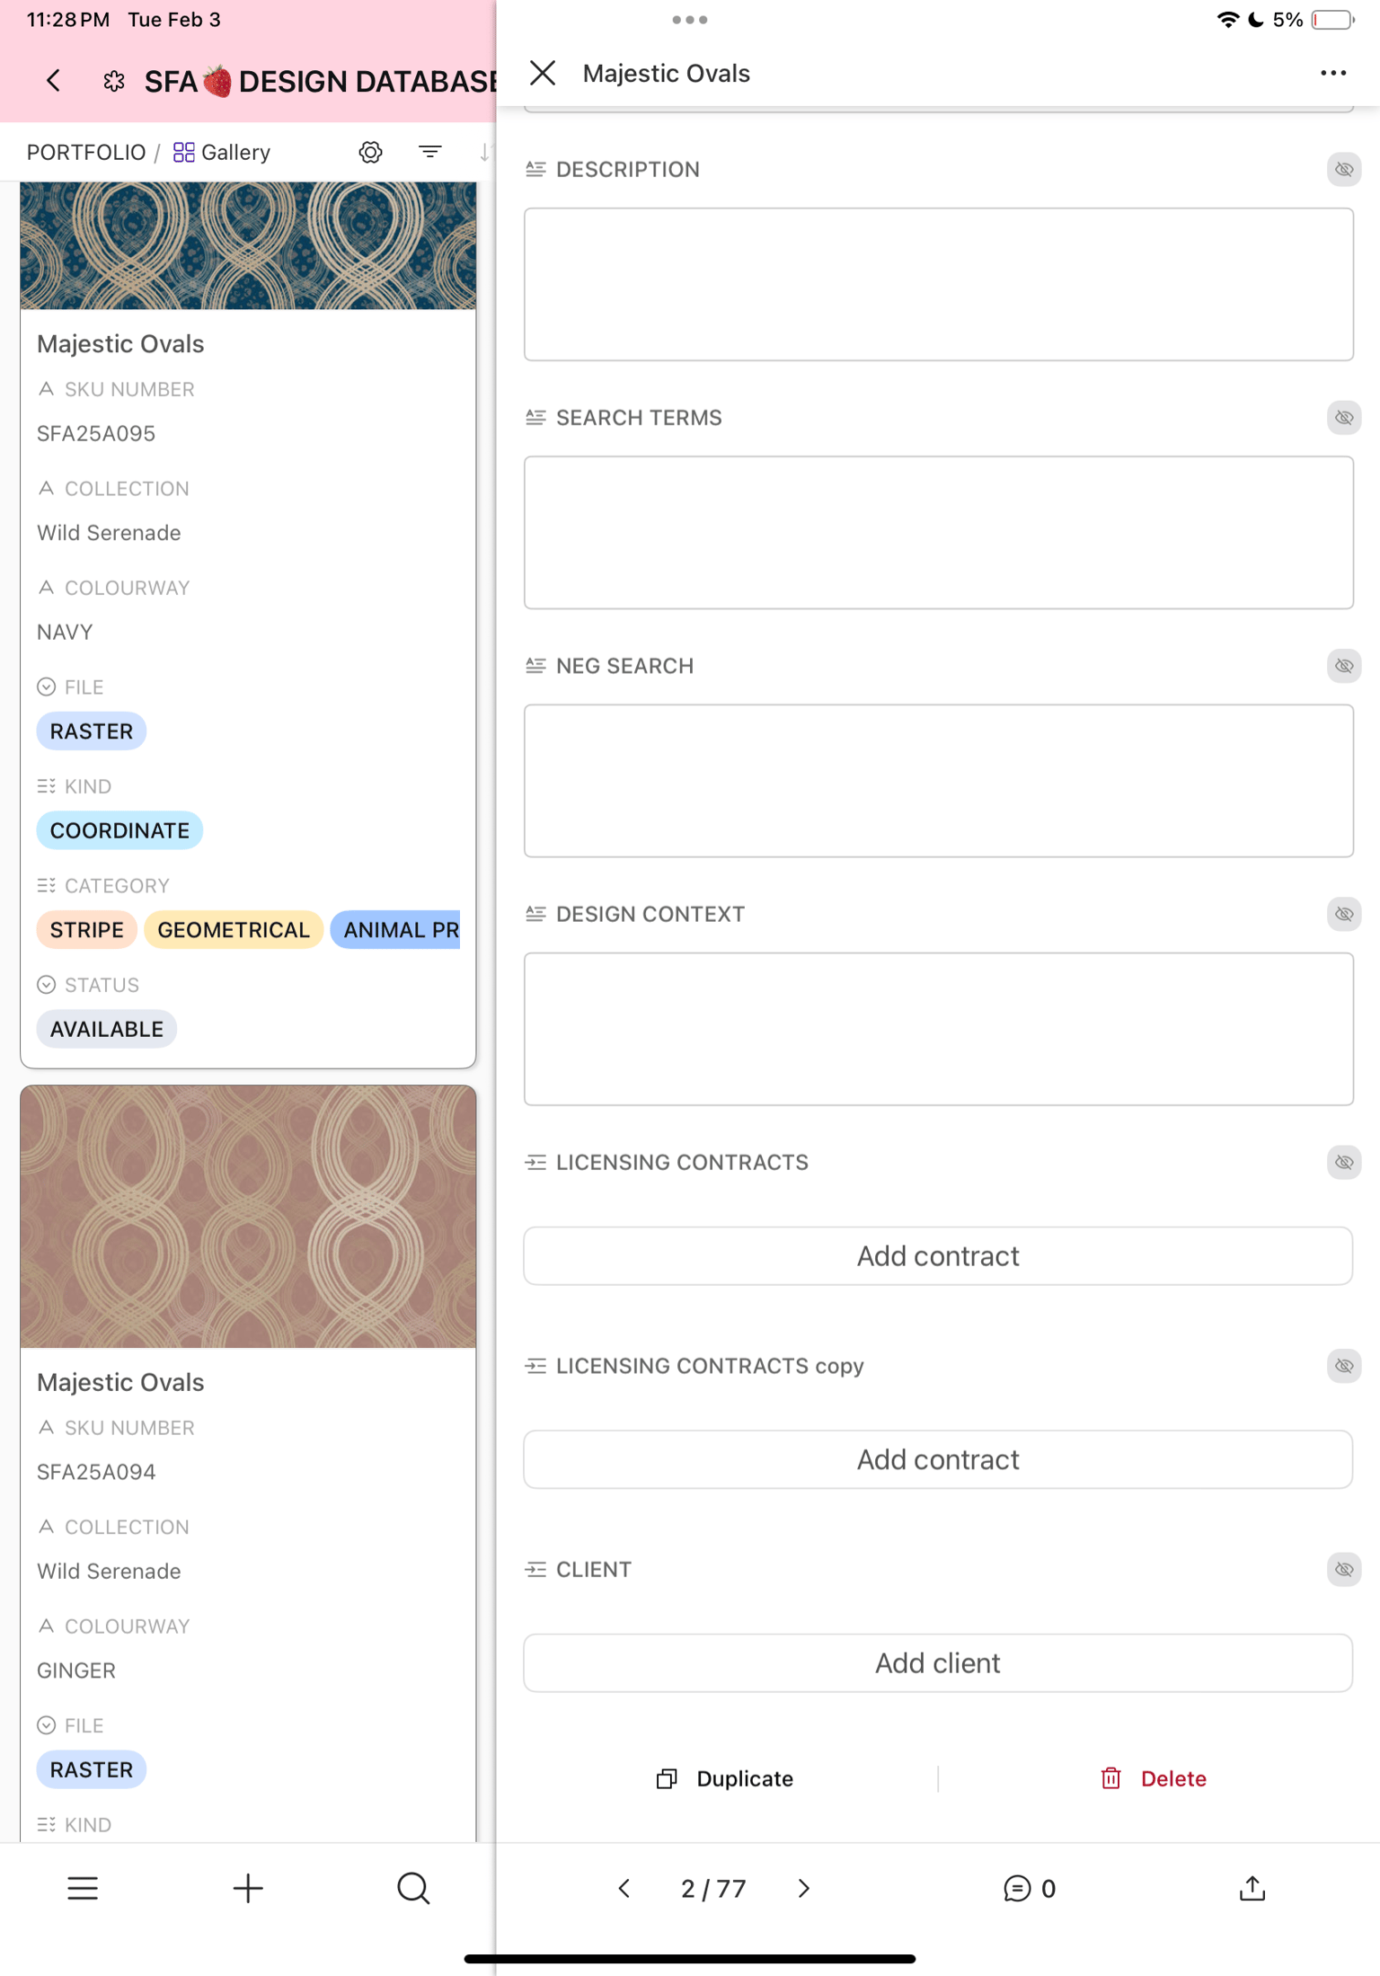Tap the NAVY colourway value

[65, 632]
